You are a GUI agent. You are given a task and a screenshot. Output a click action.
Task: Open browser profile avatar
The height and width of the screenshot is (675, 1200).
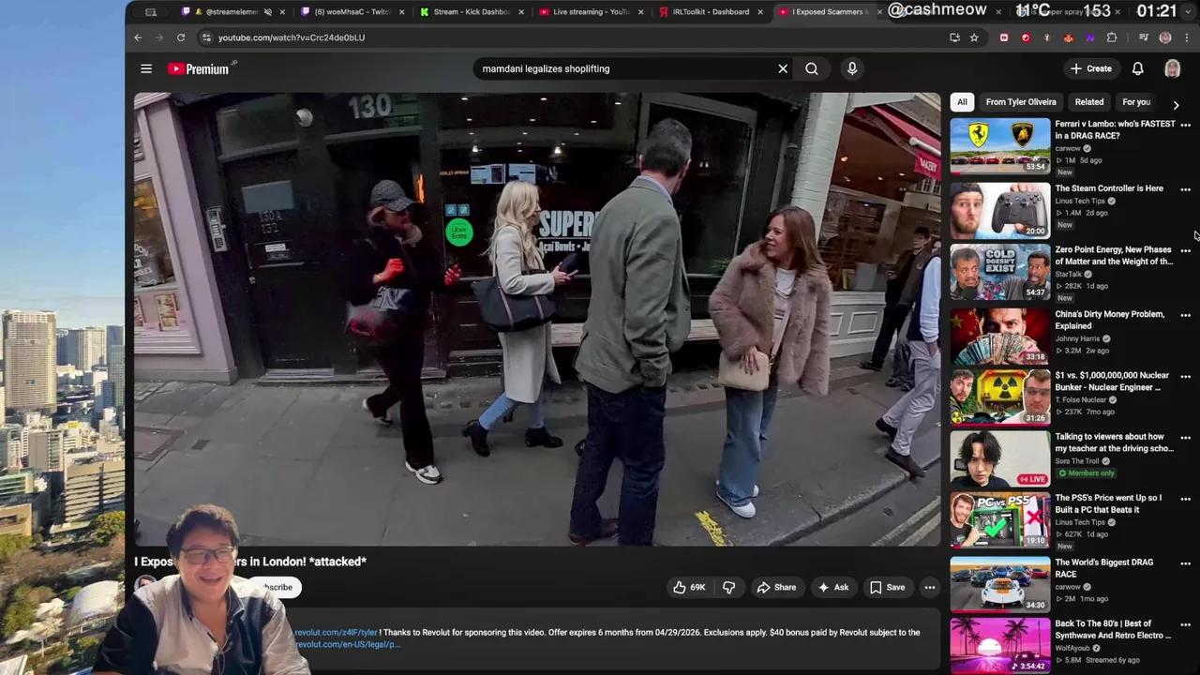(1165, 37)
